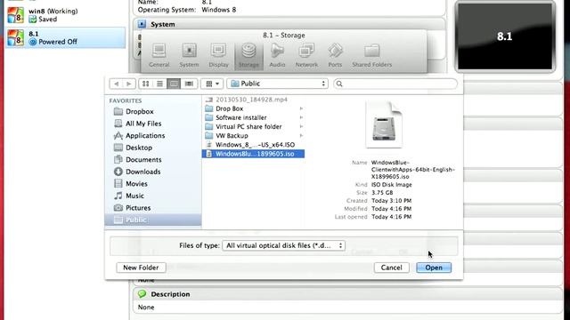Screen dimensions: 570x320
Task: Open the Audio settings tab
Action: (277, 55)
